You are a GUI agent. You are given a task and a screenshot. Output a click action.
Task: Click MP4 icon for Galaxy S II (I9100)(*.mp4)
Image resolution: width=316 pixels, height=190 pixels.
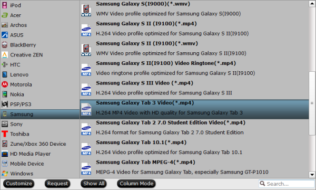pos(86,30)
